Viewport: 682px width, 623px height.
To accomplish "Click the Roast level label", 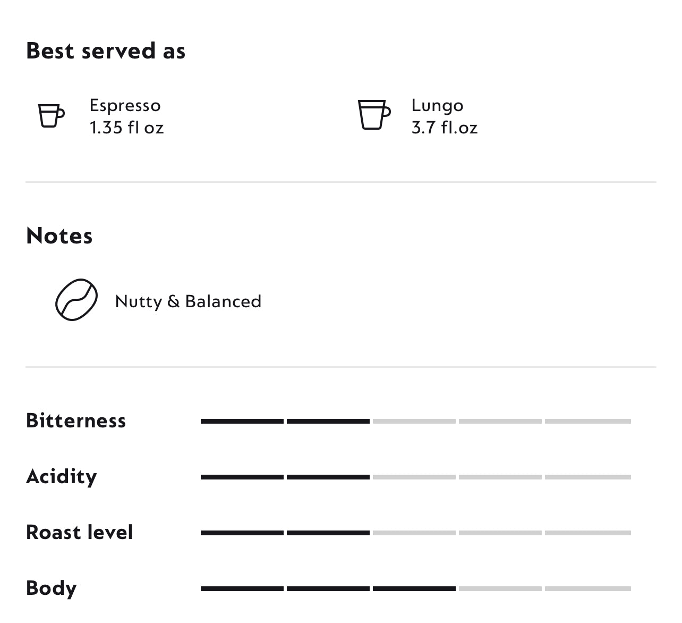I will (x=79, y=532).
